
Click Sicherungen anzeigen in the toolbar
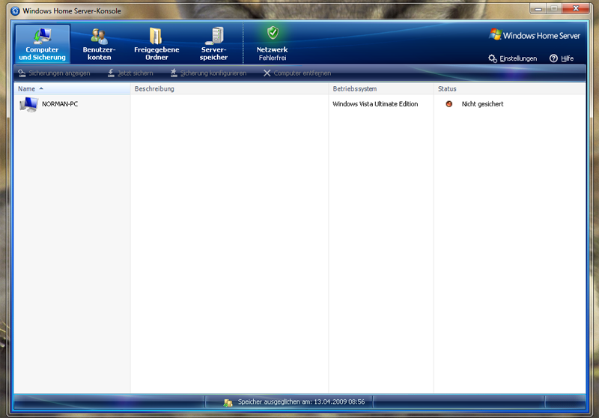pos(54,73)
